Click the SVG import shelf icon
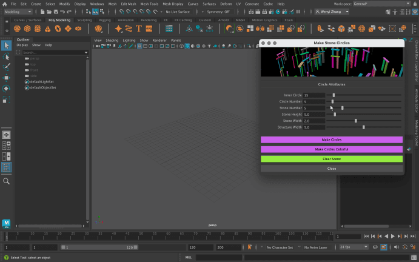This screenshot has width=419, height=262. (x=149, y=29)
